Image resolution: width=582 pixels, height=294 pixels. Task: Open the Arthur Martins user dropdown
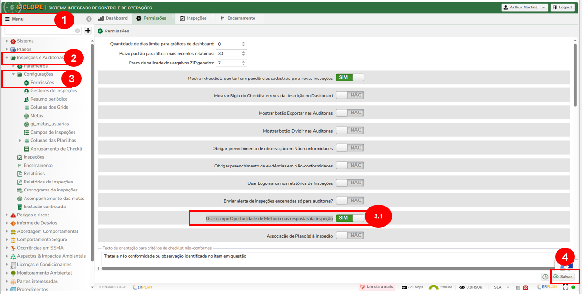pyautogui.click(x=525, y=8)
